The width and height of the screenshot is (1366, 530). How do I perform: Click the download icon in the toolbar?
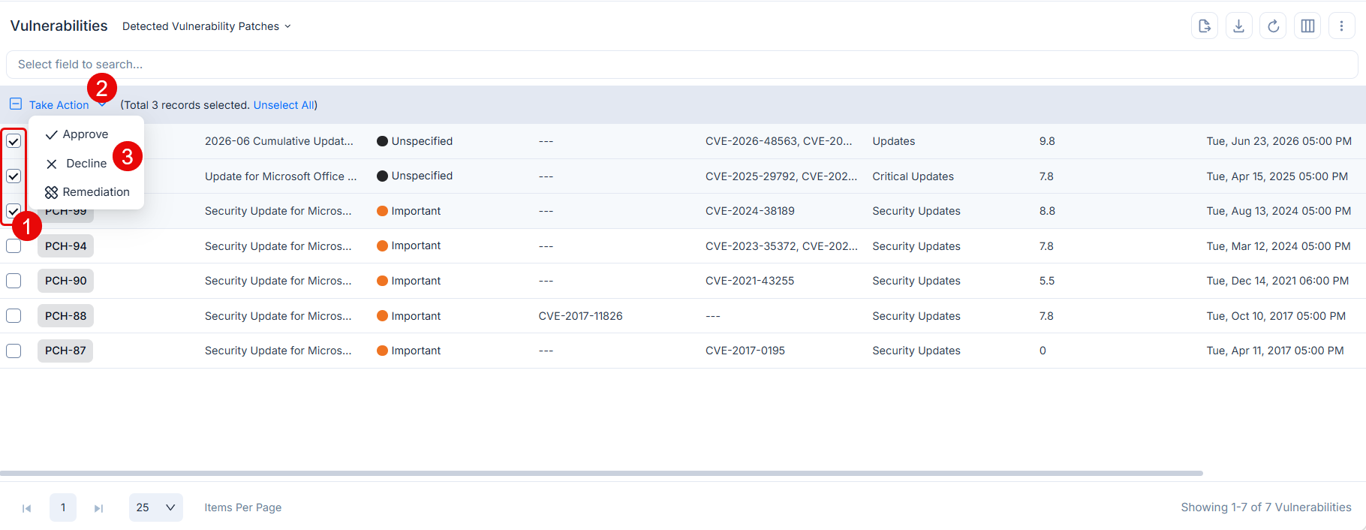(1239, 26)
